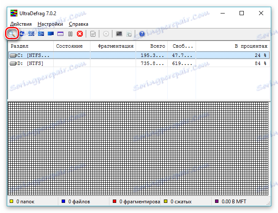
Task: Open the Настройки menu
Action: click(50, 24)
